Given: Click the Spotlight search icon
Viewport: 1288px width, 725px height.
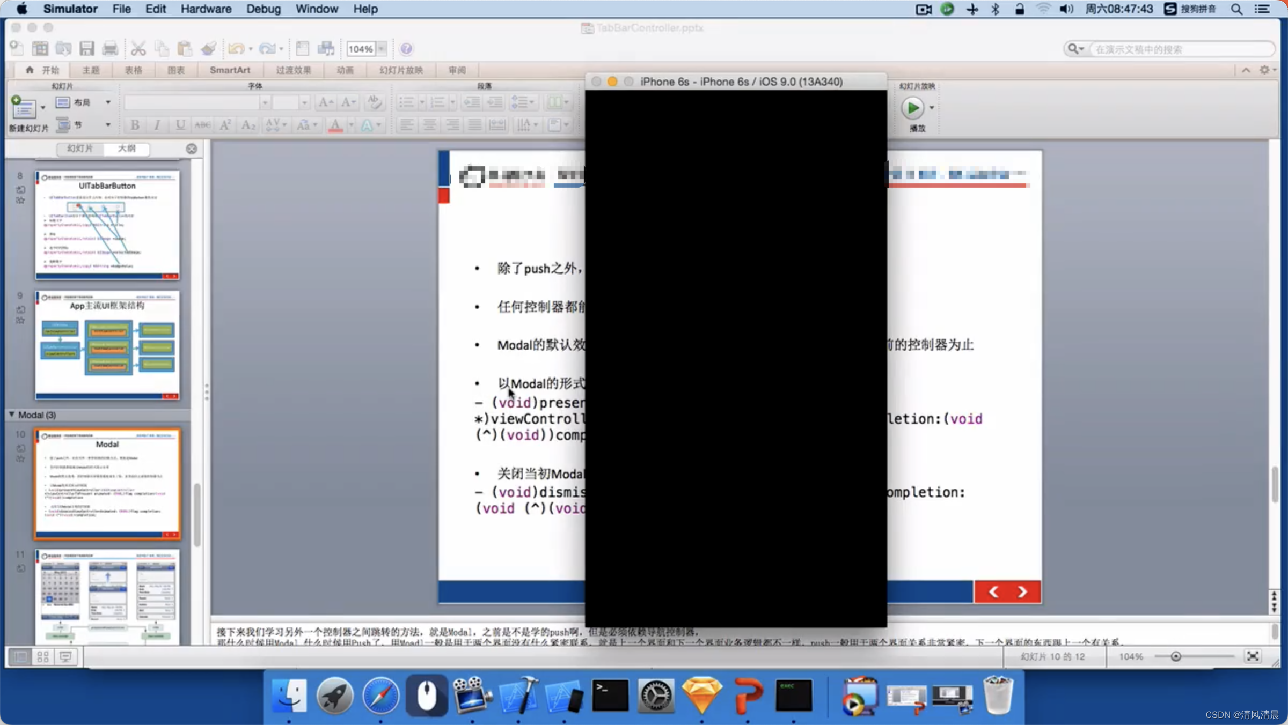Looking at the screenshot, I should [x=1236, y=9].
